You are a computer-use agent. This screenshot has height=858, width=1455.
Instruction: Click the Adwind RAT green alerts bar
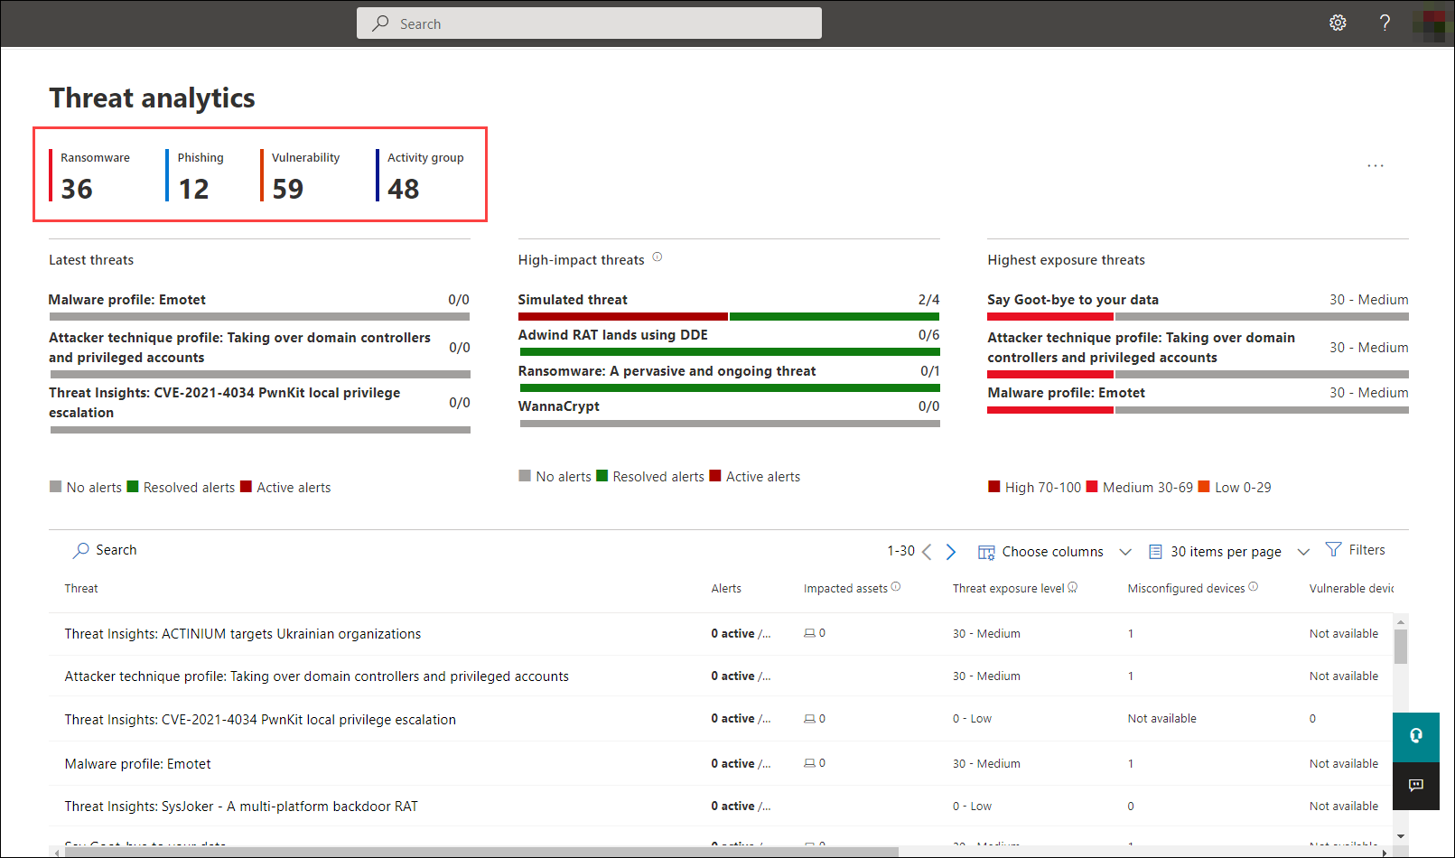(x=729, y=352)
